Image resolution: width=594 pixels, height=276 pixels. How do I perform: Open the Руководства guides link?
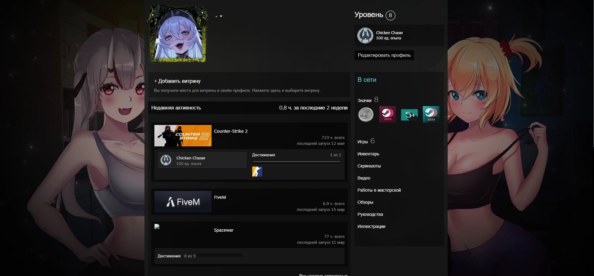point(370,214)
